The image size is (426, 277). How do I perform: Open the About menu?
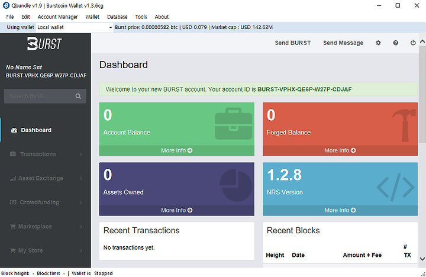(x=162, y=17)
